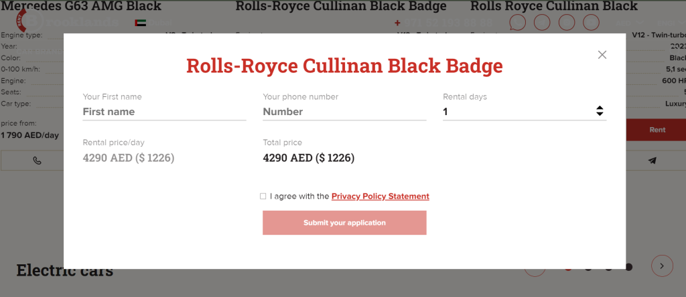
Task: Decrease rental days with the down arrow
Action: (x=600, y=114)
